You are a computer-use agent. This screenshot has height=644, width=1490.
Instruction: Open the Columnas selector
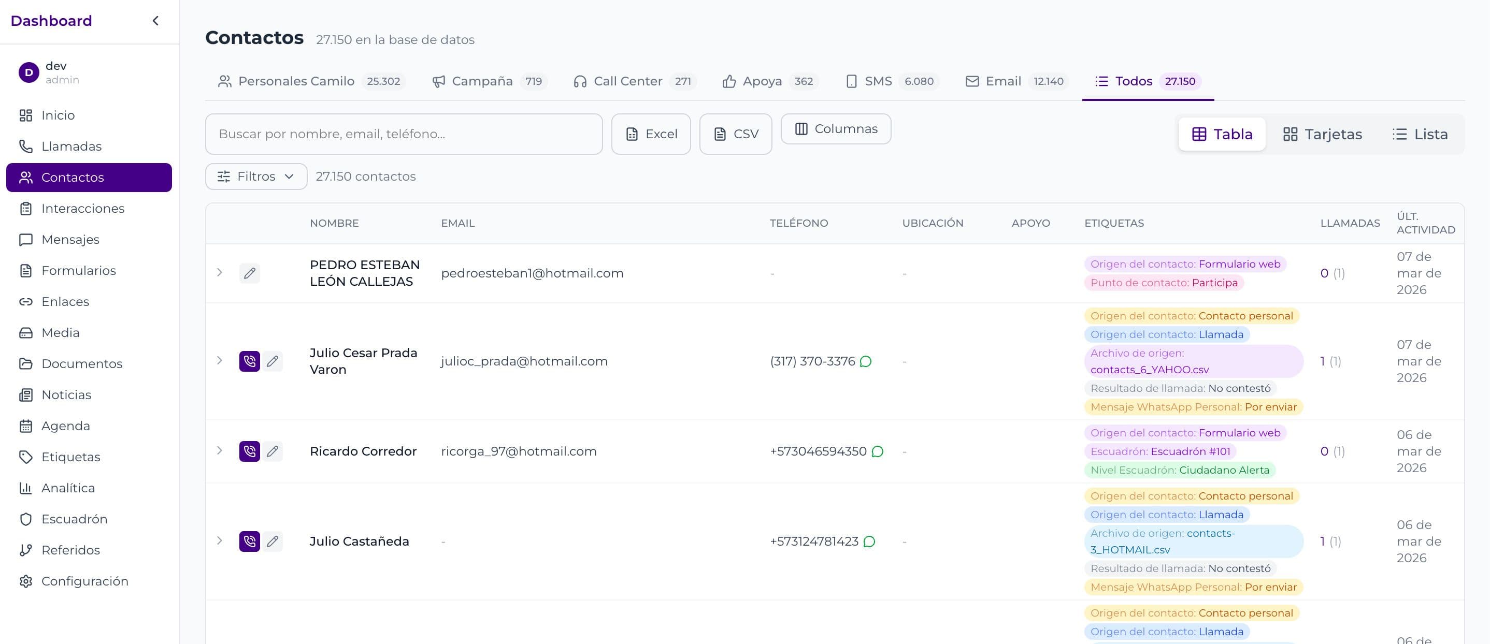(835, 129)
